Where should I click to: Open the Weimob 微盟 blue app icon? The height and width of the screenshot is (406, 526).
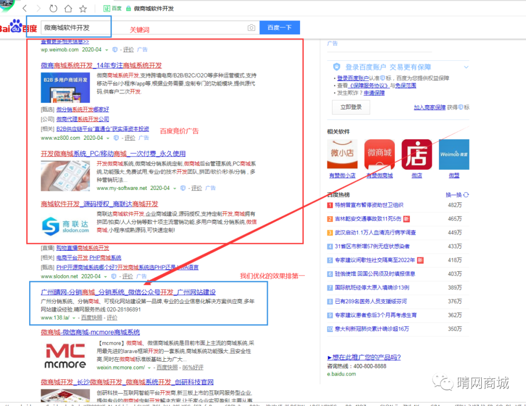[454, 154]
